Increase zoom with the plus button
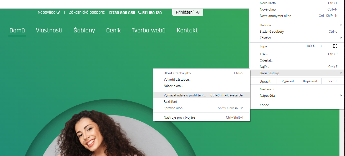This screenshot has width=345, height=156. (321, 46)
